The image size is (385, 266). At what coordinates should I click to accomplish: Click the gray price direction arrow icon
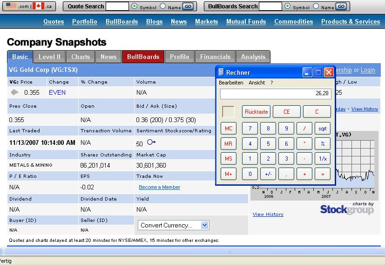coord(15,92)
